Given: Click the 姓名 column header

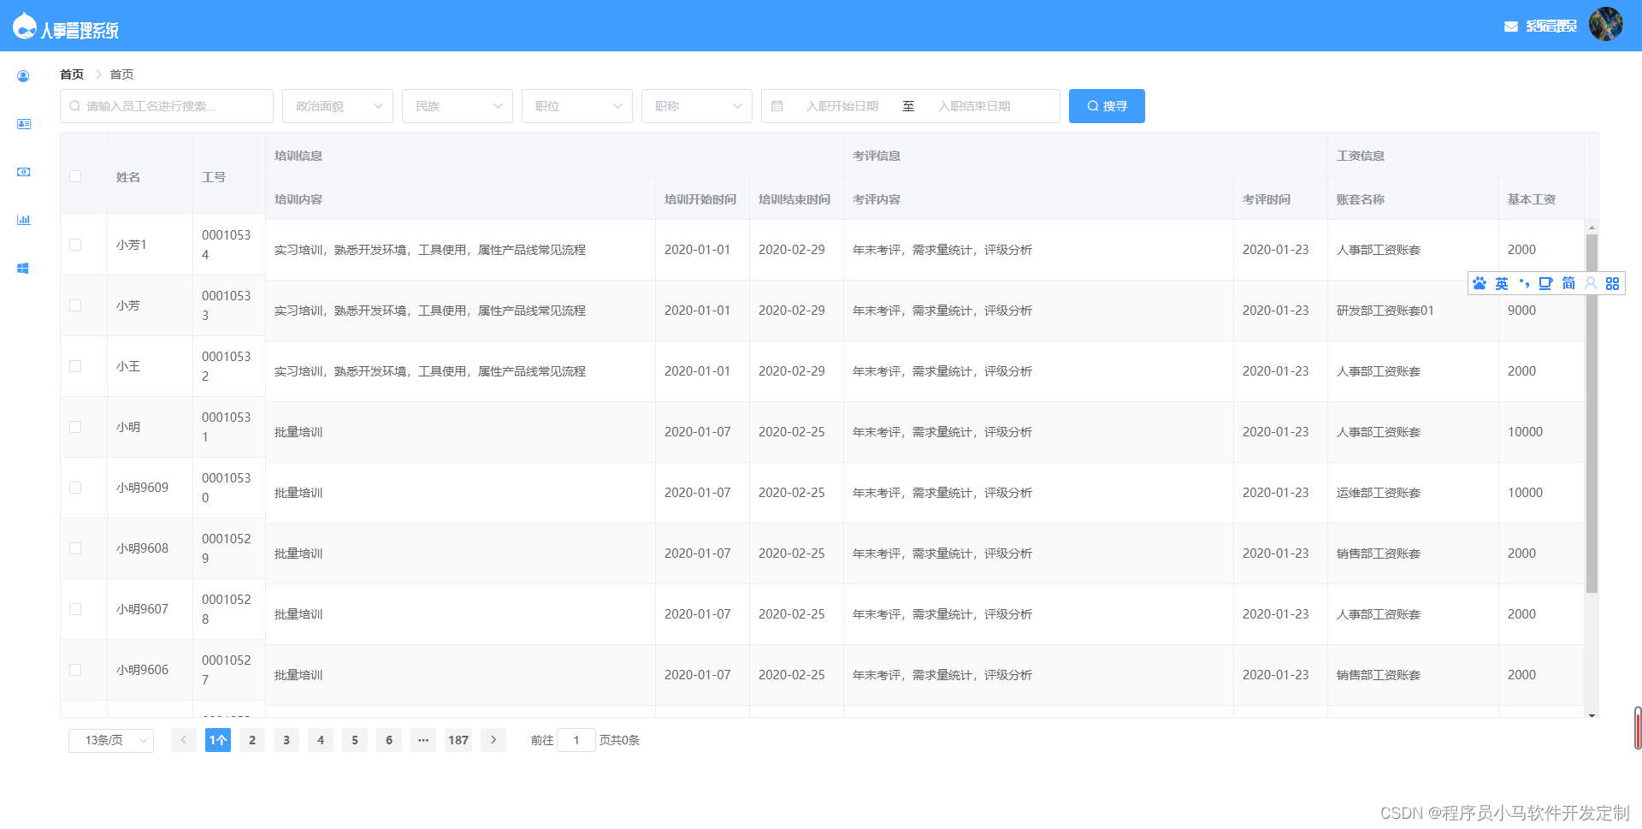Looking at the screenshot, I should (128, 177).
